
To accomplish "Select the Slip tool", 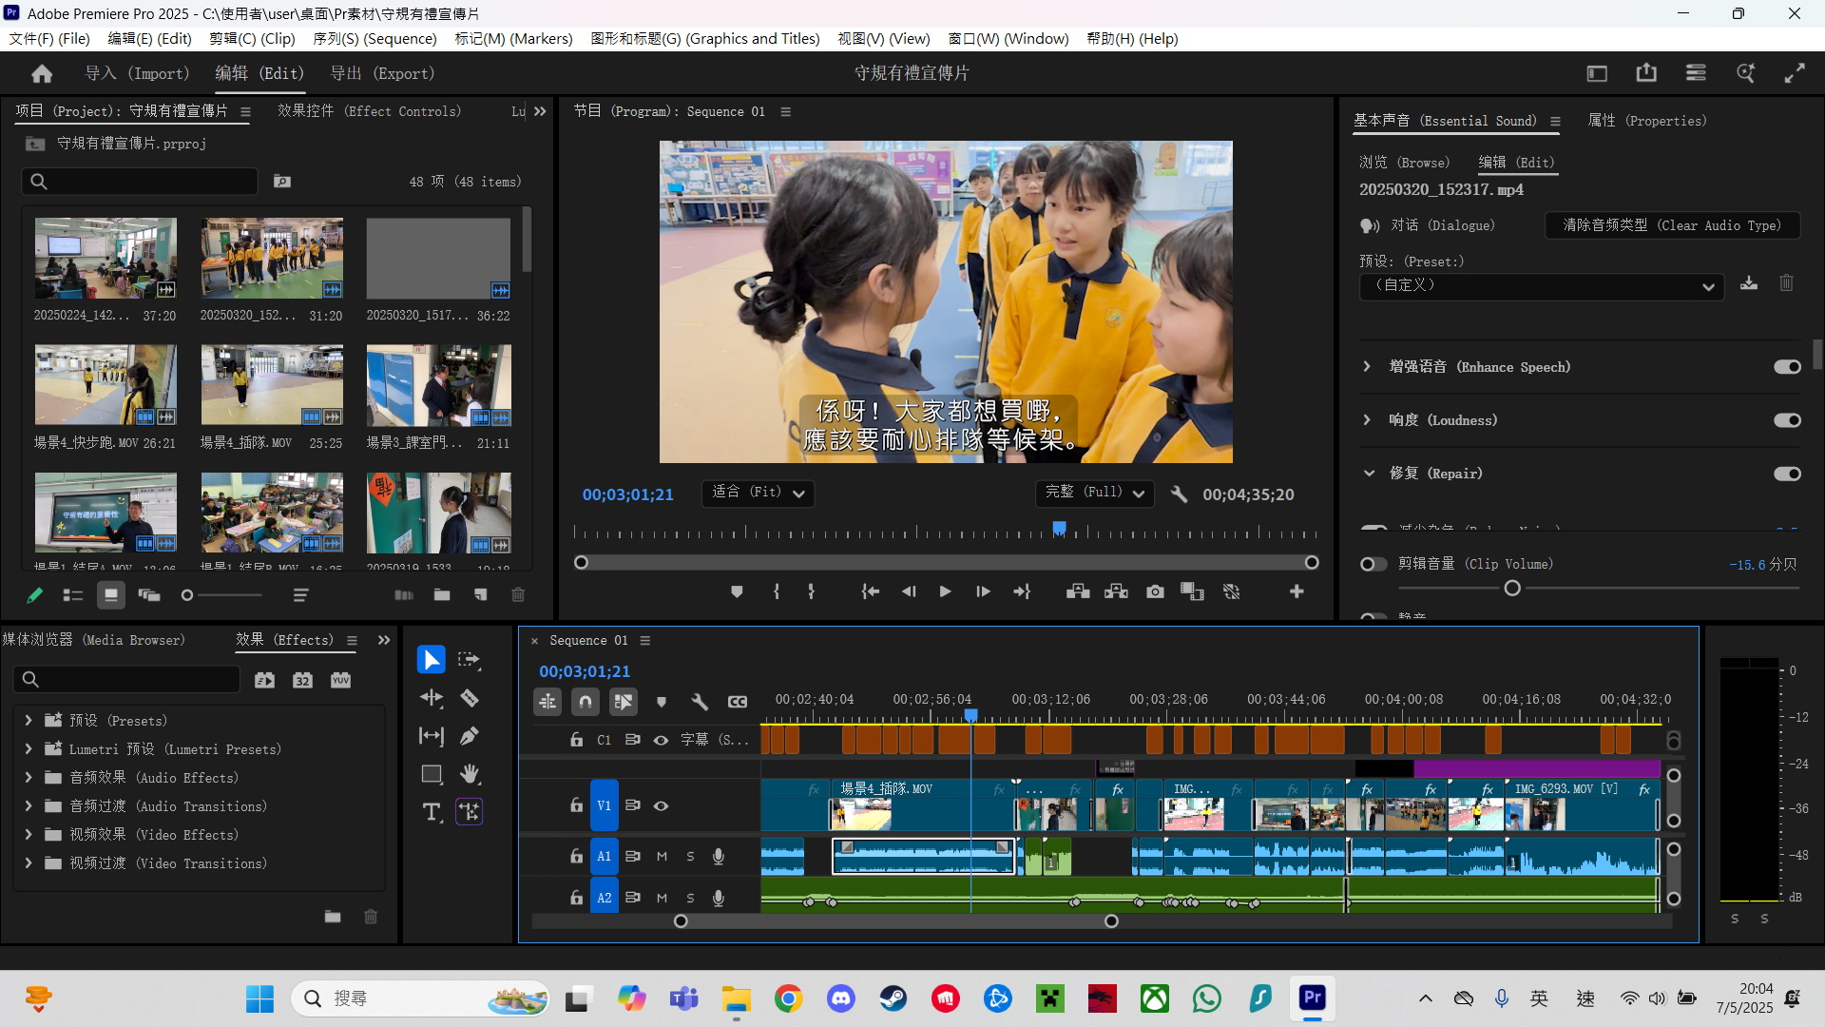I will click(431, 736).
